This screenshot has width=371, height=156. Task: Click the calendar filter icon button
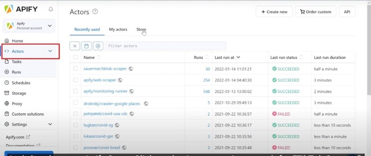coord(86,46)
